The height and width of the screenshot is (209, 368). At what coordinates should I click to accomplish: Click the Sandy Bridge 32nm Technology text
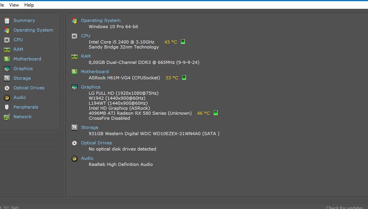[124, 47]
